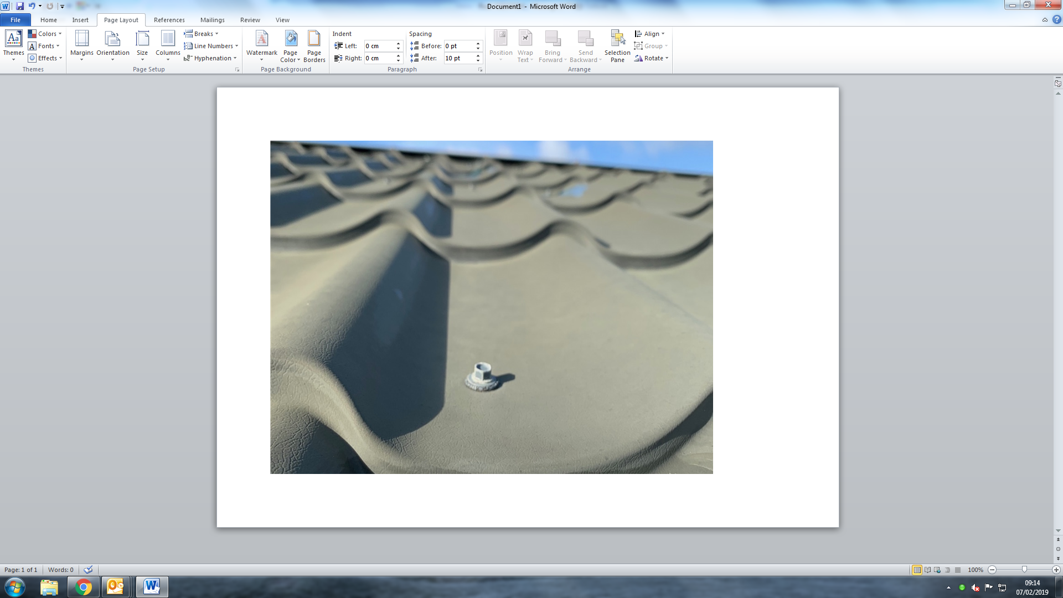Open the Orientation options
The image size is (1063, 598).
click(x=112, y=44)
